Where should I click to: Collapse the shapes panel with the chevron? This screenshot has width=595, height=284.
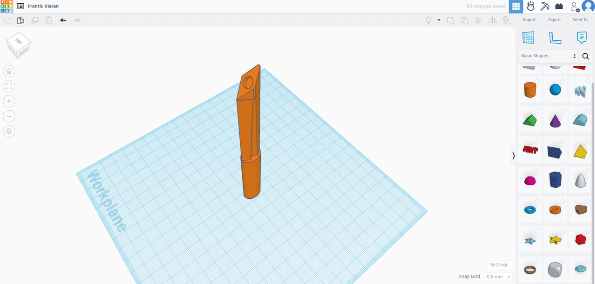tap(513, 156)
